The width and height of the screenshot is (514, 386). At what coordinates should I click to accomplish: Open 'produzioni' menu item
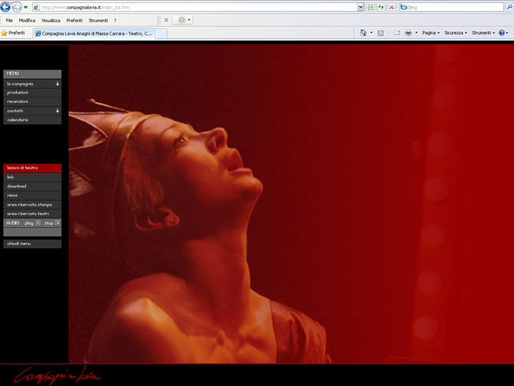click(x=32, y=93)
